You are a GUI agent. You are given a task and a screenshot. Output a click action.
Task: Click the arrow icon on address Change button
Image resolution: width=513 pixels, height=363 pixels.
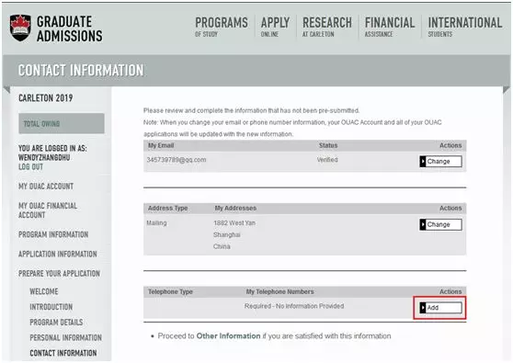[x=423, y=224]
